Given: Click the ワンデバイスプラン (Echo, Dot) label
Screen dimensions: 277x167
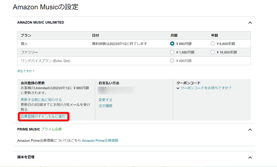Looking at the screenshot, I should tap(46, 61).
